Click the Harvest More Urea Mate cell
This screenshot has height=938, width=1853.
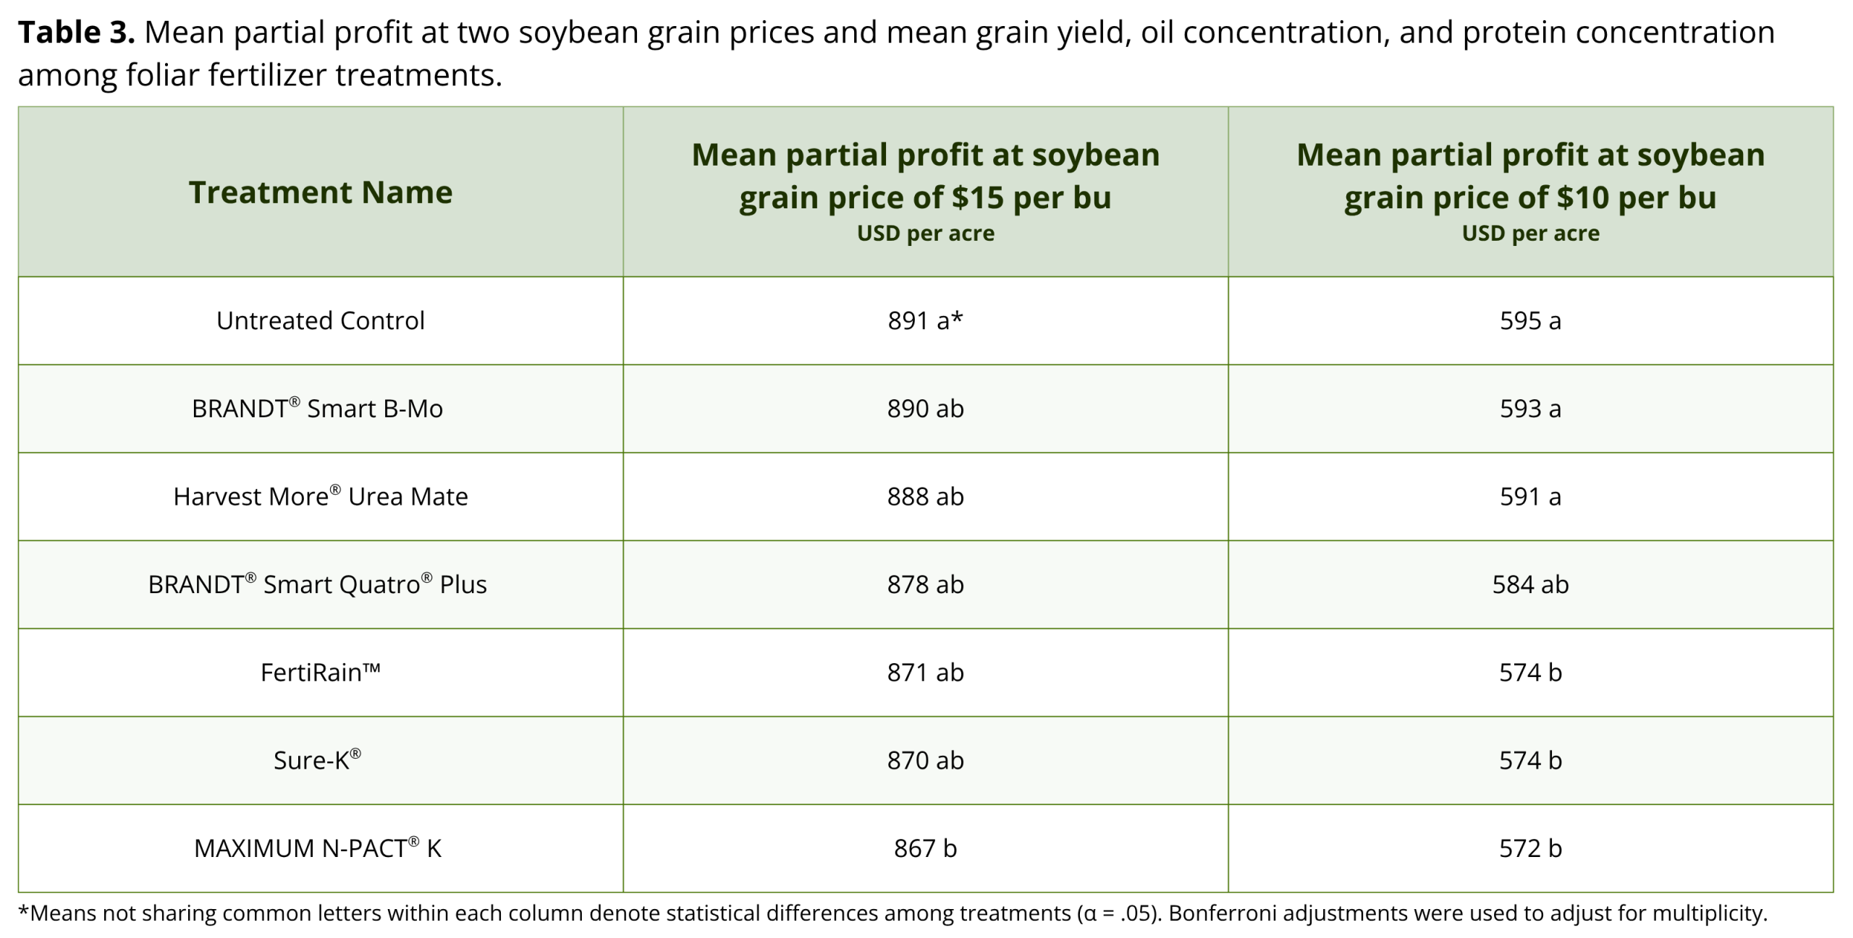pos(320,497)
